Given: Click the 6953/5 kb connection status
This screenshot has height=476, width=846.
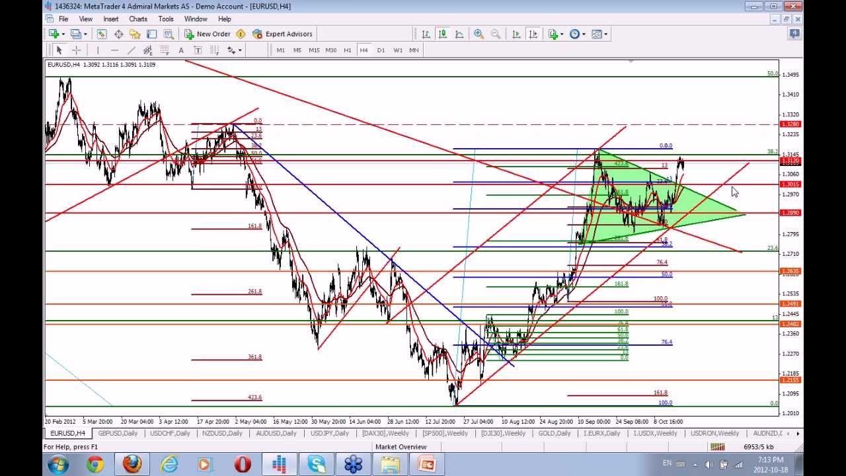Looking at the screenshot, I should (759, 447).
